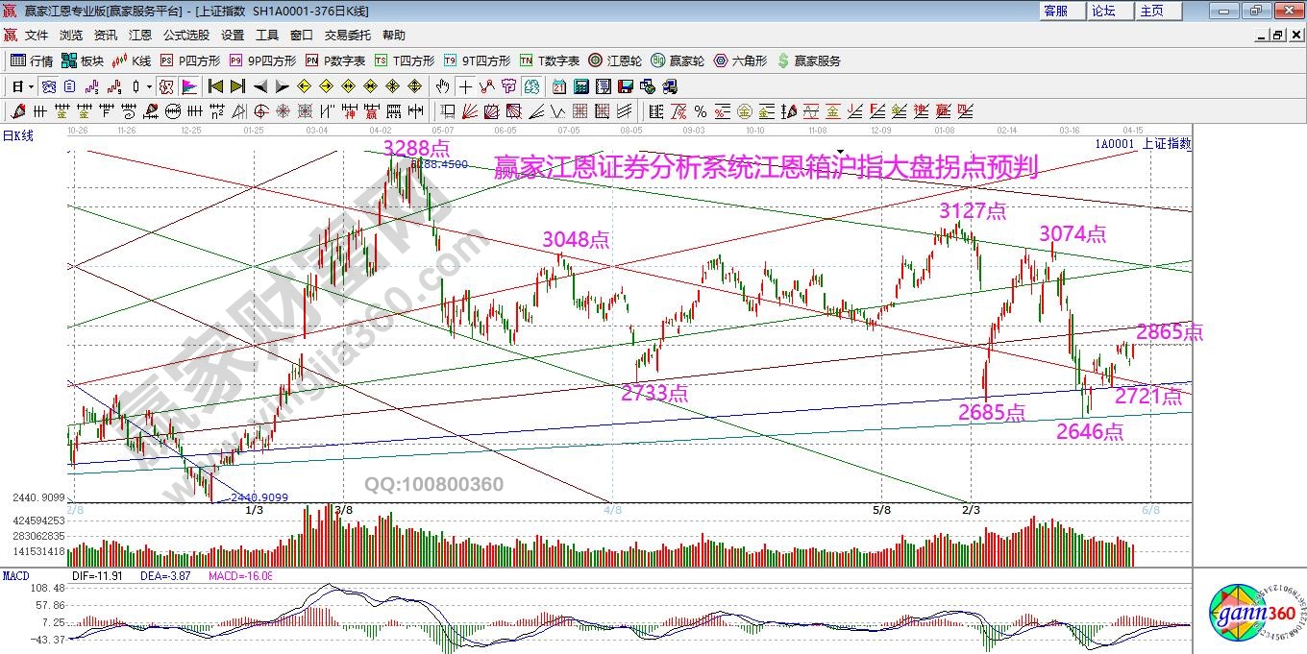Open the calculator icon in toolbar
The image size is (1307, 654).
point(580,86)
